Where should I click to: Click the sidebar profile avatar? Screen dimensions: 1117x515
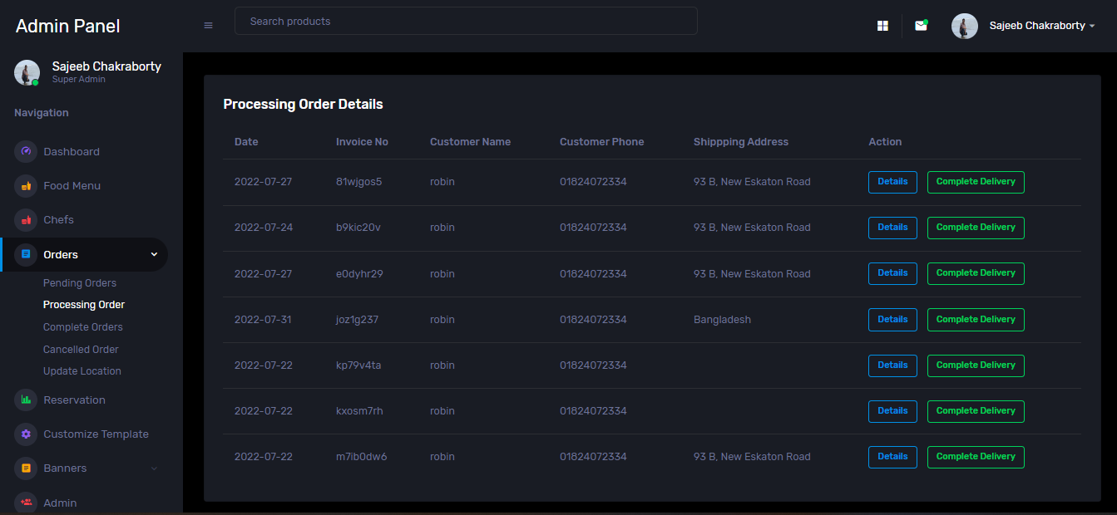pyautogui.click(x=27, y=72)
